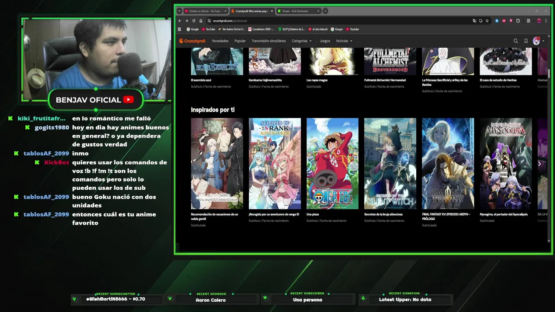Open the Chrome three-dot menu
The width and height of the screenshot is (555, 312).
click(546, 21)
